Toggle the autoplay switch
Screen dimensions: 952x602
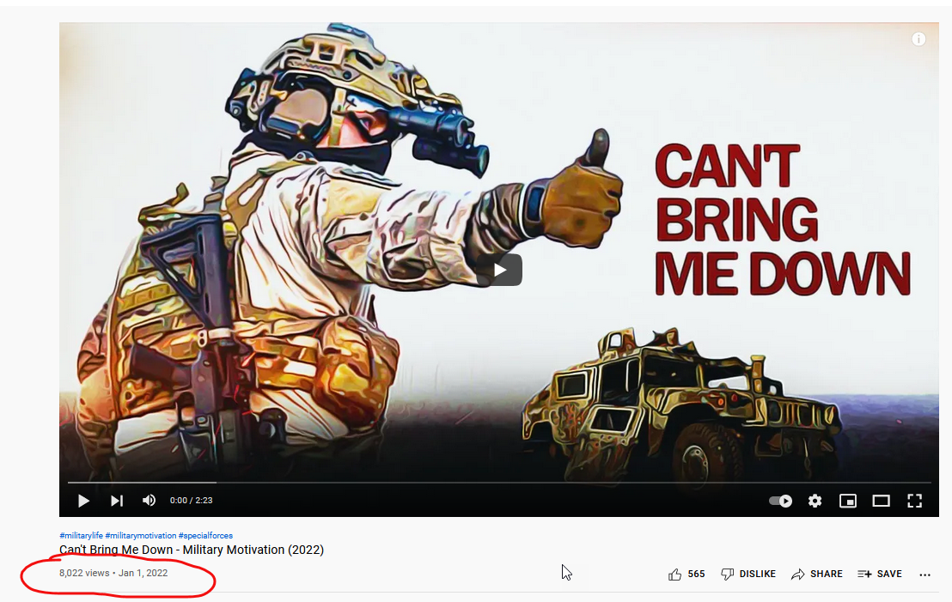[x=780, y=501]
